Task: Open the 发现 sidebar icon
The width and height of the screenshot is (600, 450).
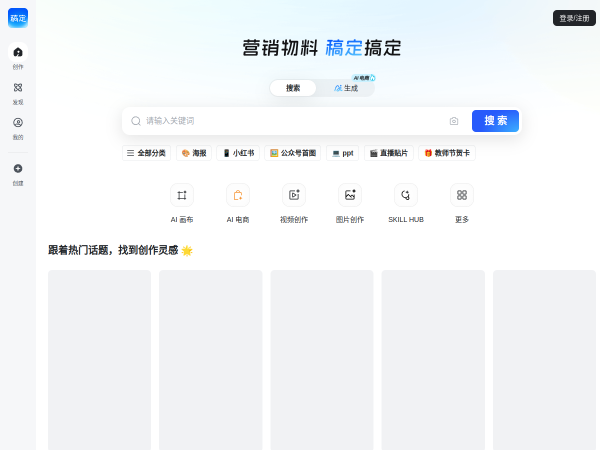Action: point(18,87)
